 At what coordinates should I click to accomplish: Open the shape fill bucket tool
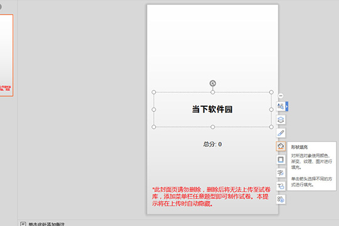coord(281,146)
